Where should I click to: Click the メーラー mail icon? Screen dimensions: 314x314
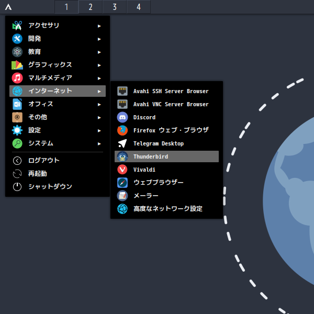[x=122, y=196]
